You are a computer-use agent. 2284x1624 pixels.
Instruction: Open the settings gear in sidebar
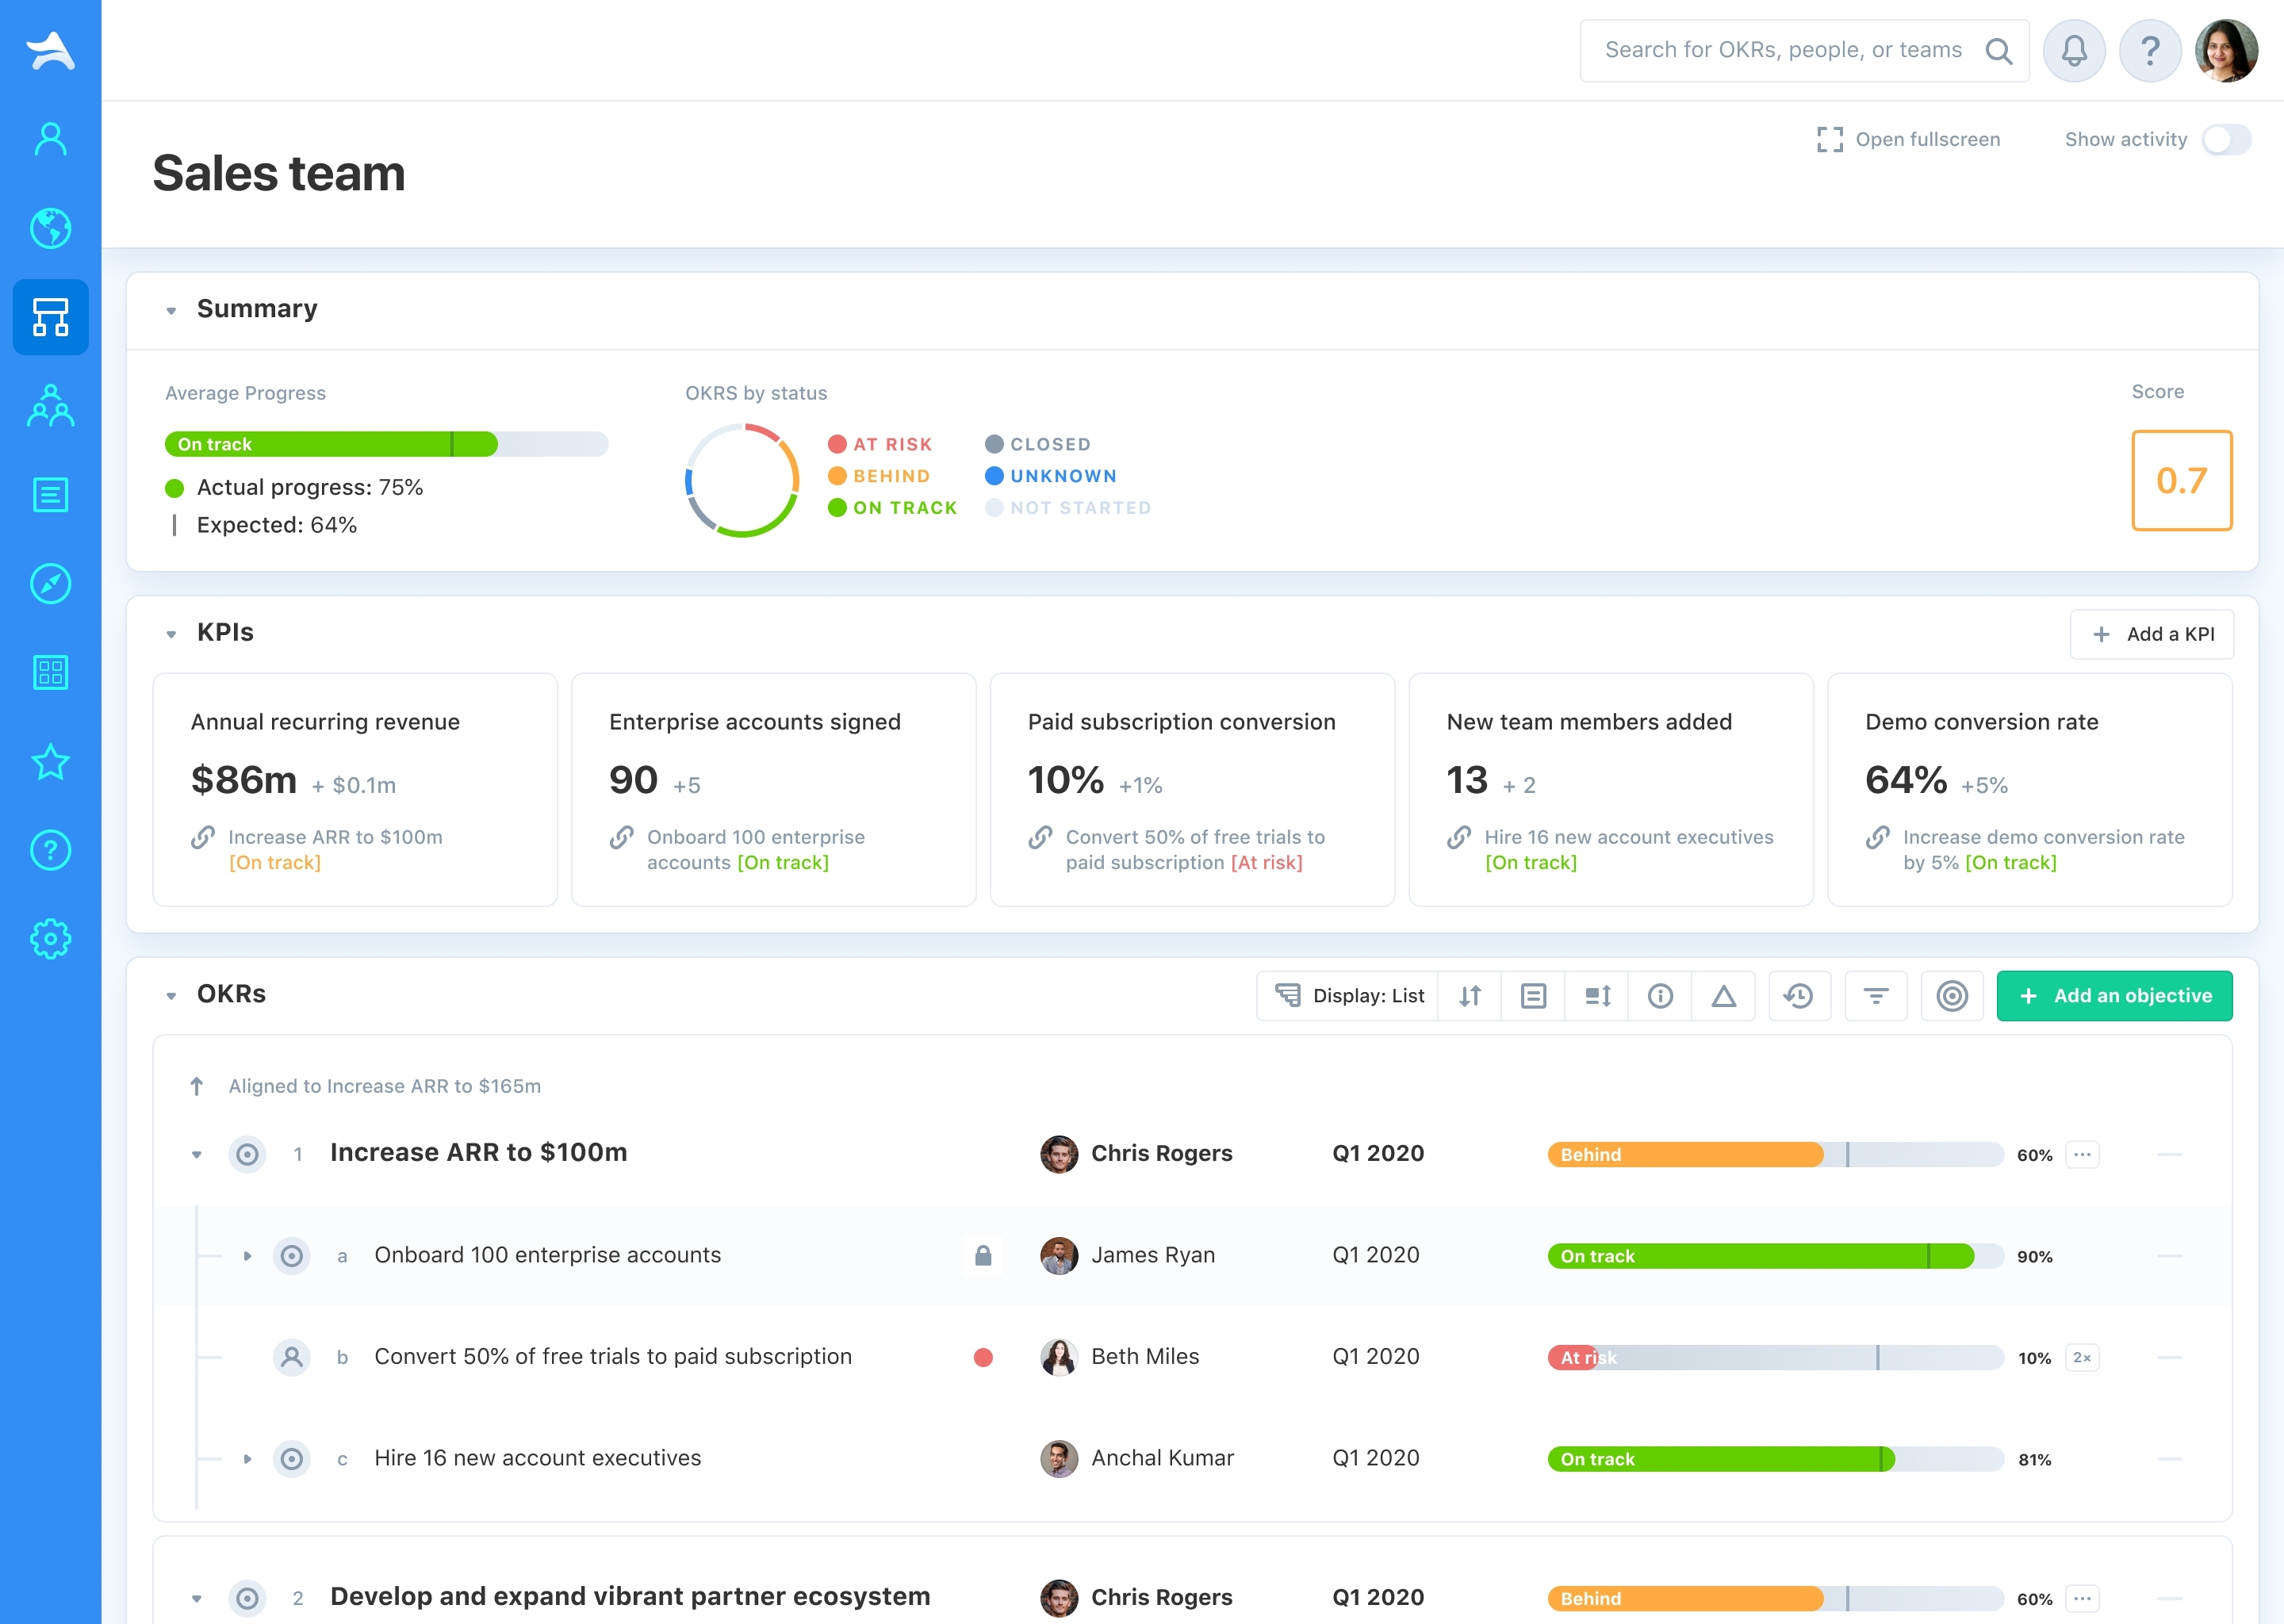[x=50, y=939]
